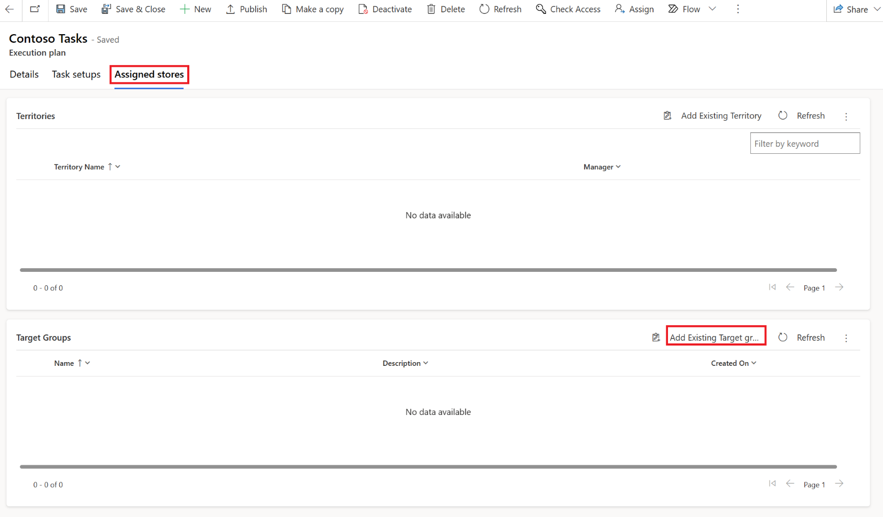Click the Target Groups Refresh circular icon
Image resolution: width=883 pixels, height=517 pixels.
(x=783, y=337)
